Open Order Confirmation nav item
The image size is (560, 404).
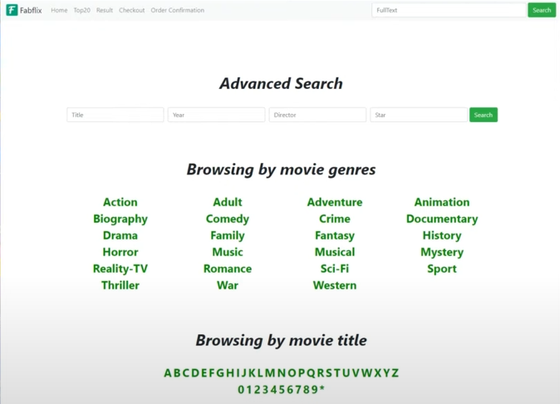(178, 10)
